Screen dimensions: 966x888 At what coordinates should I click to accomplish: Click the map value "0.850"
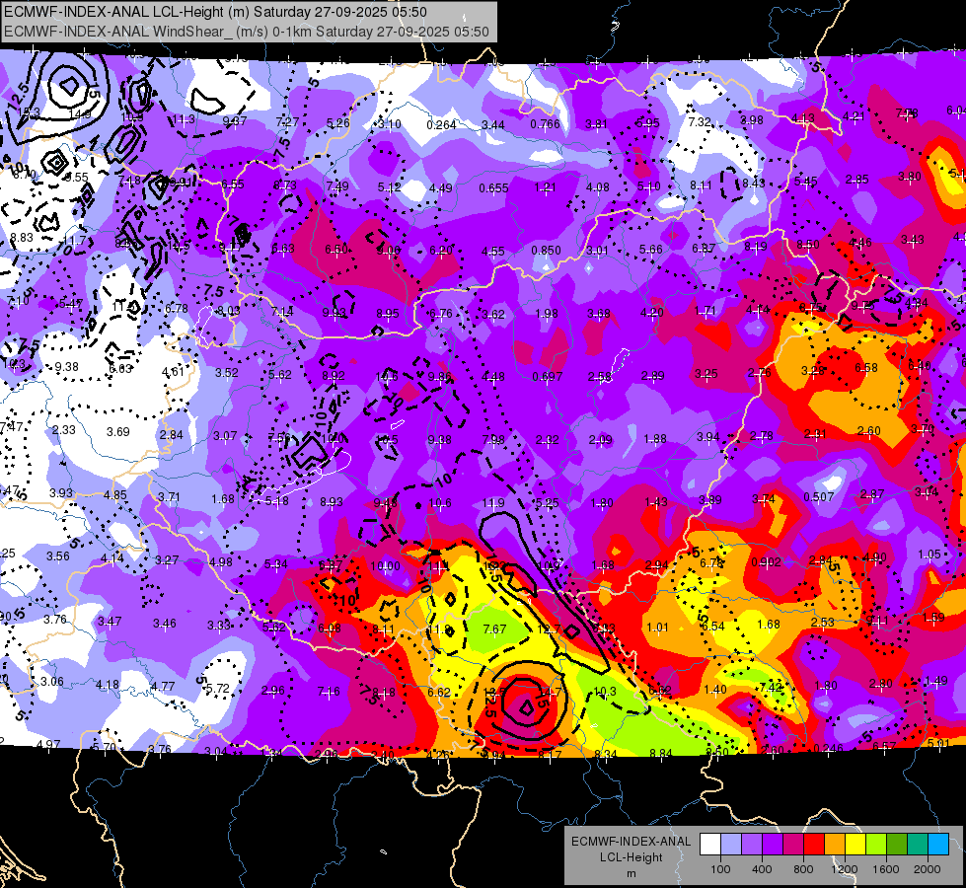tap(546, 251)
